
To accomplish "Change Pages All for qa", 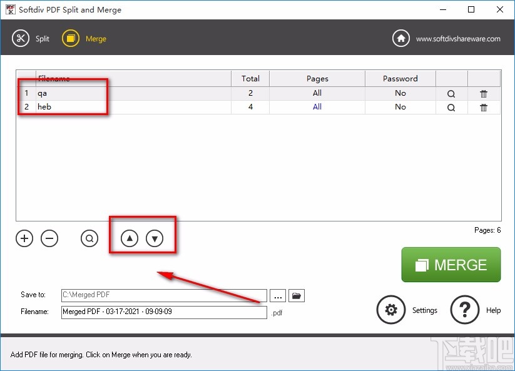I will pyautogui.click(x=317, y=93).
